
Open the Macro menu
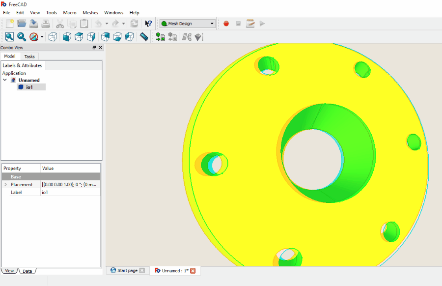70,12
